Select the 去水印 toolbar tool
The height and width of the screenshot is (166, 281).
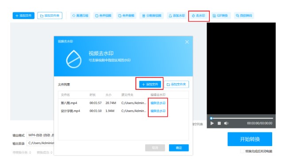pos(199,15)
